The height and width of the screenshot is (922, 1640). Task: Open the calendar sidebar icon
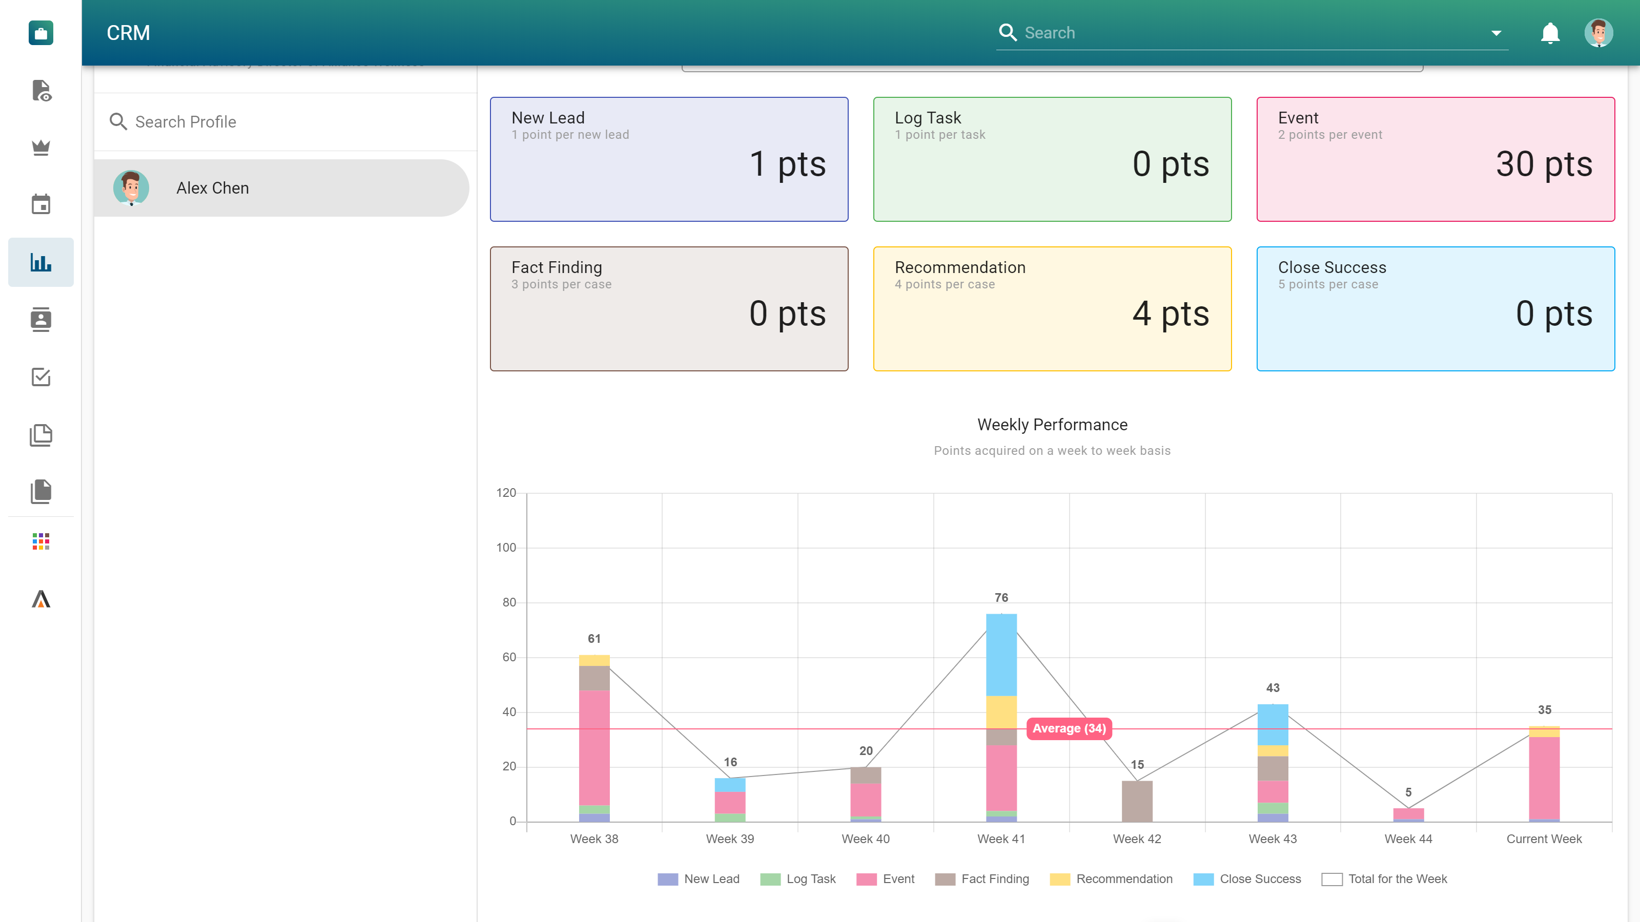41,204
